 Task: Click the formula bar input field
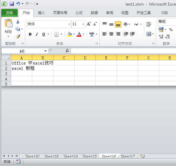pos(123,51)
